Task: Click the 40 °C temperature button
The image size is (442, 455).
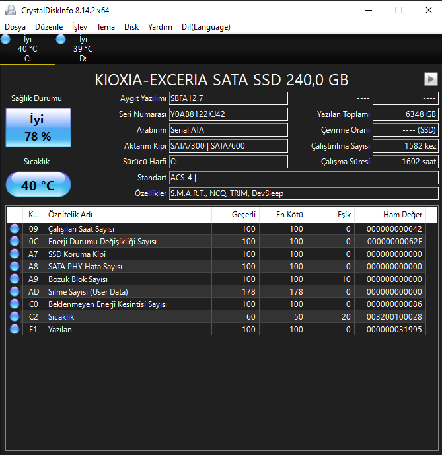Action: [38, 184]
